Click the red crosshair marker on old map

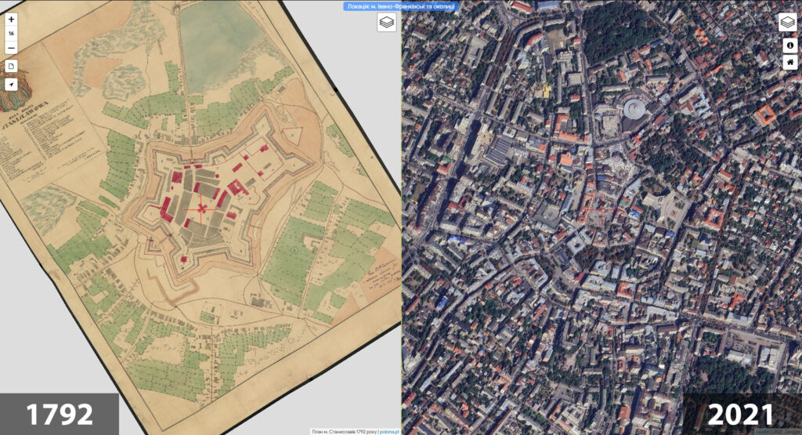(201, 208)
